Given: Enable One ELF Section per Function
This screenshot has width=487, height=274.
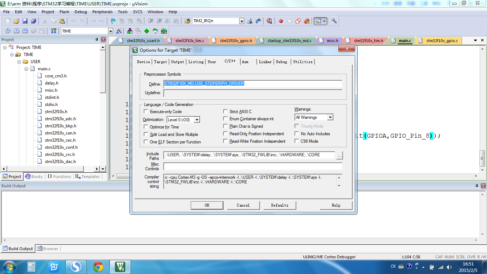Looking at the screenshot, I should [x=146, y=142].
